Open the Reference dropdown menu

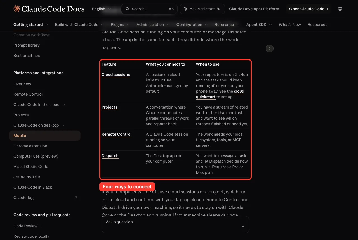(227, 25)
